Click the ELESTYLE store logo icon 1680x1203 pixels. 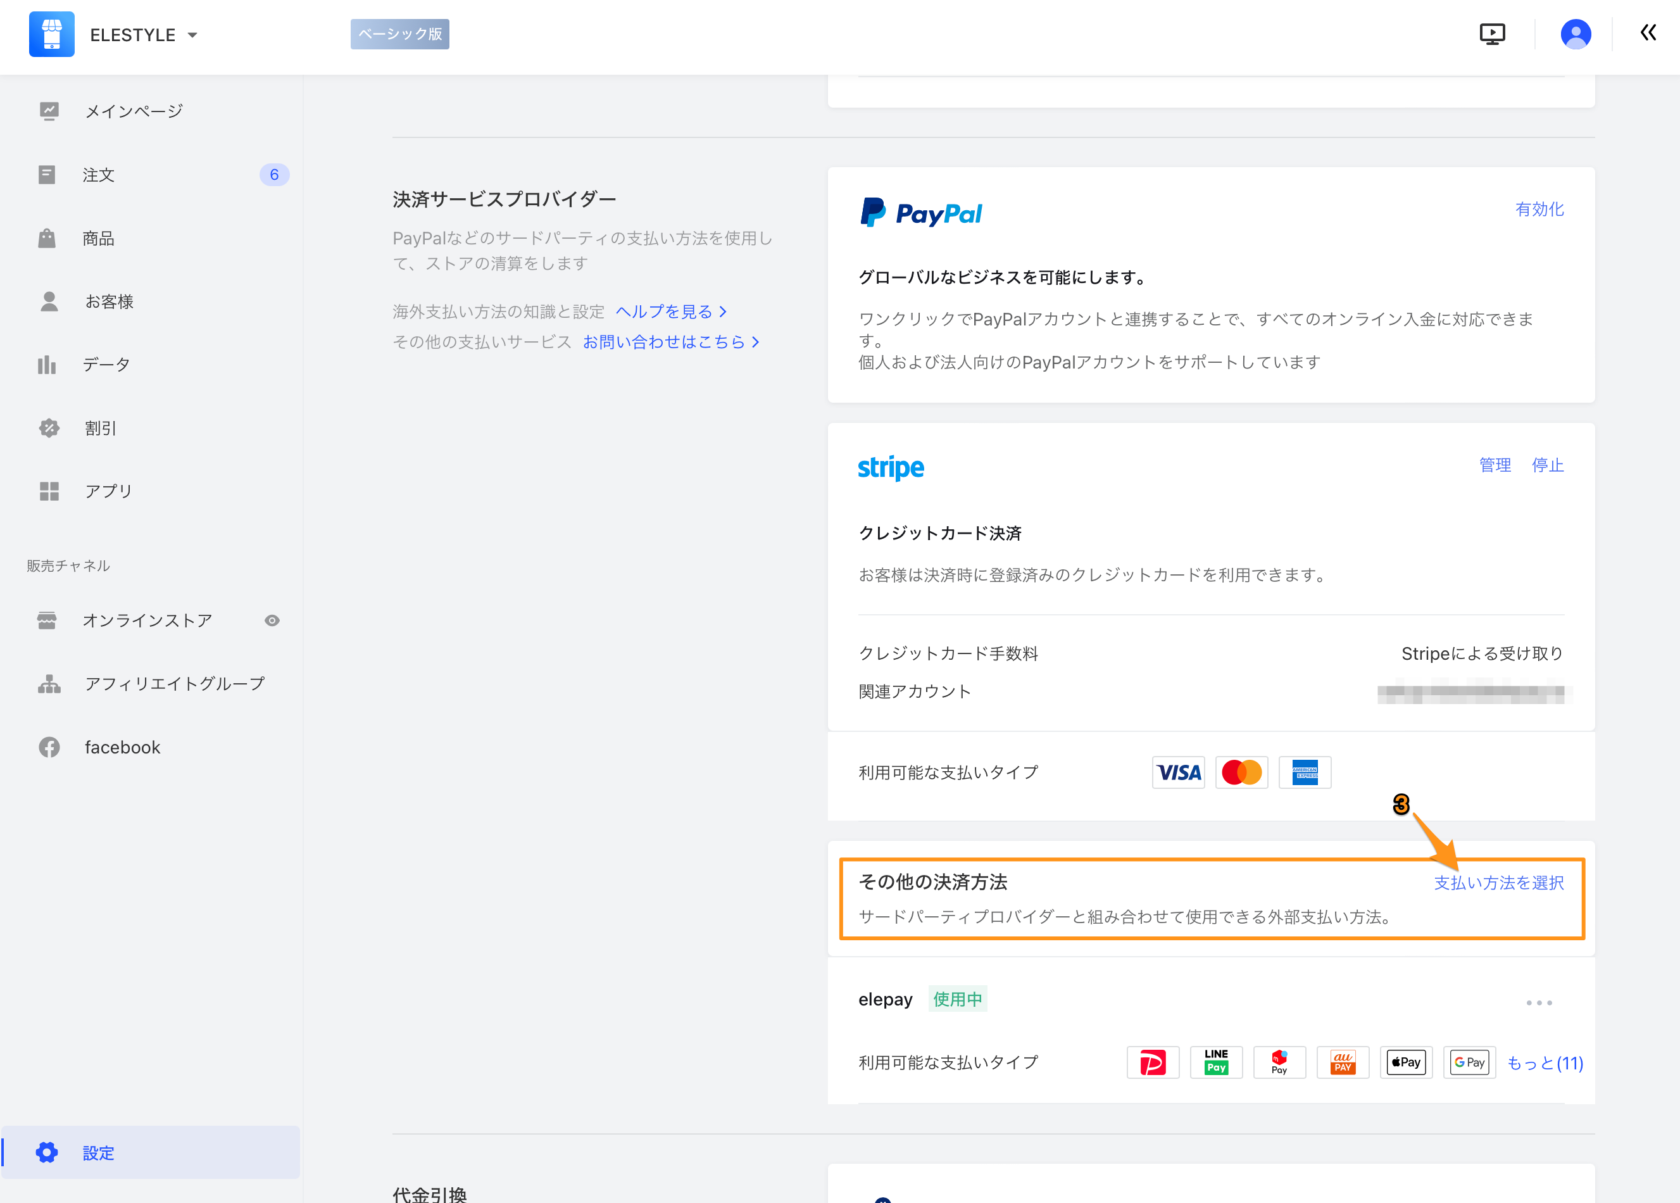(52, 34)
